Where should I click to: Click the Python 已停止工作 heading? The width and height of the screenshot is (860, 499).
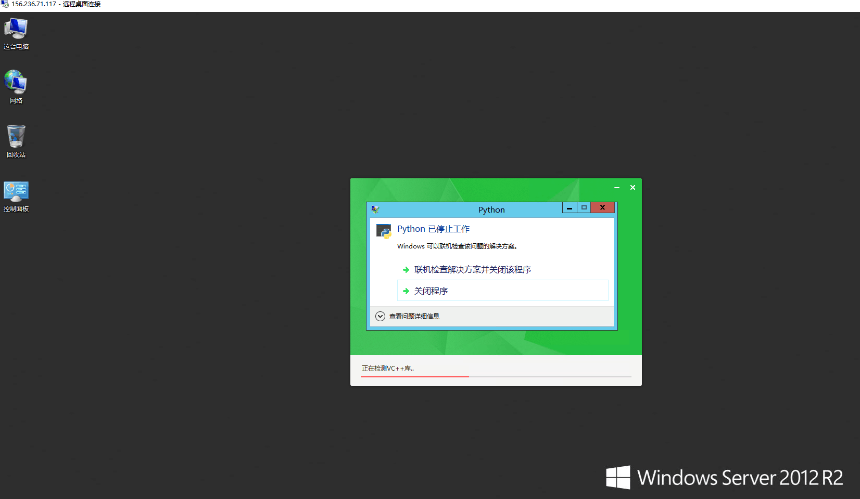coord(434,229)
